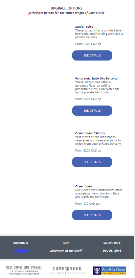135x278 pixels.
Task: Click the From $70 CAD pp price
Action: point(87,204)
